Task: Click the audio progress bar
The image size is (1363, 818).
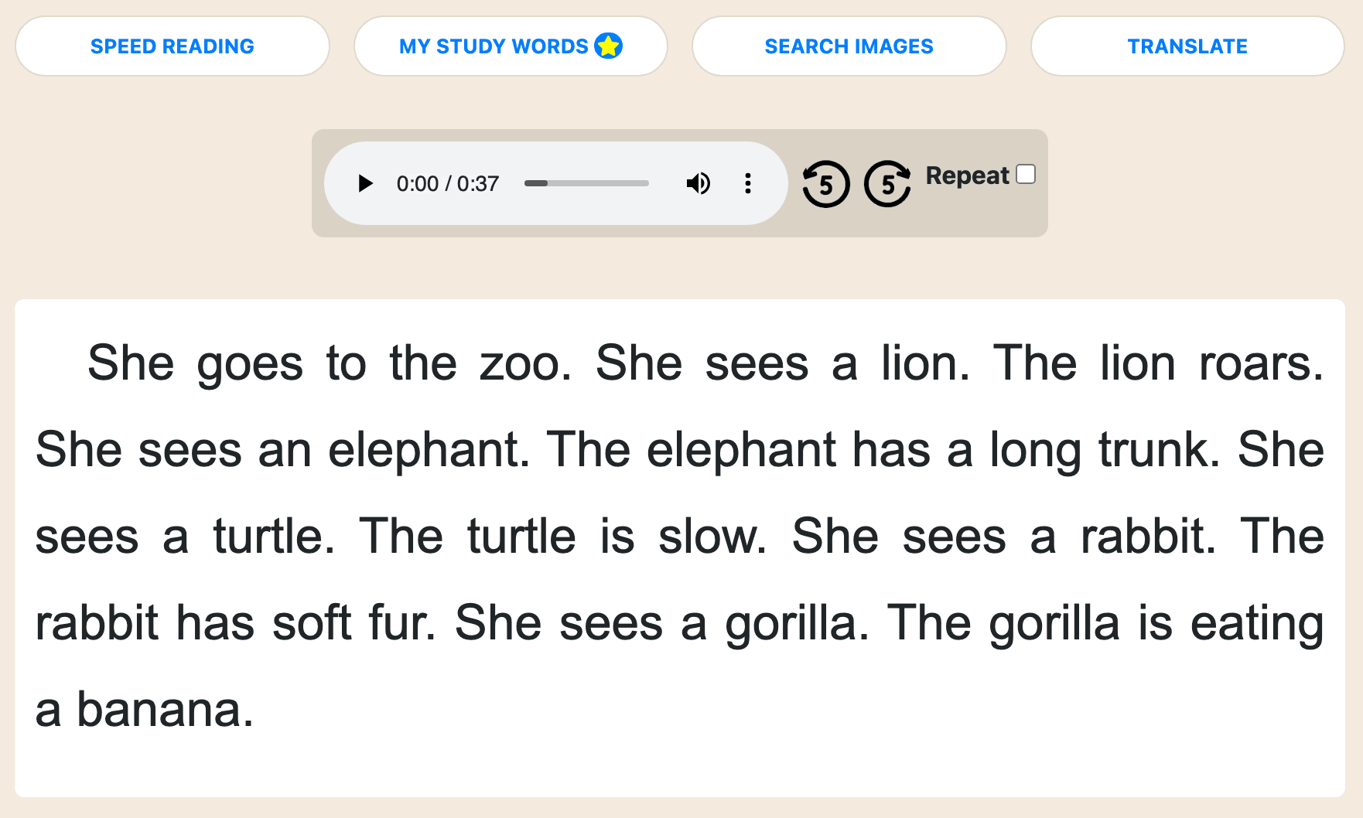Action: pos(586,183)
